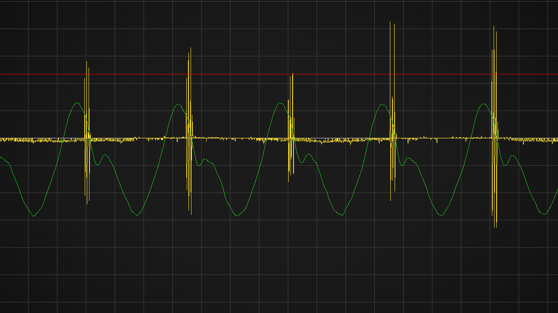Click the small green bump after first spike burst

[104, 155]
